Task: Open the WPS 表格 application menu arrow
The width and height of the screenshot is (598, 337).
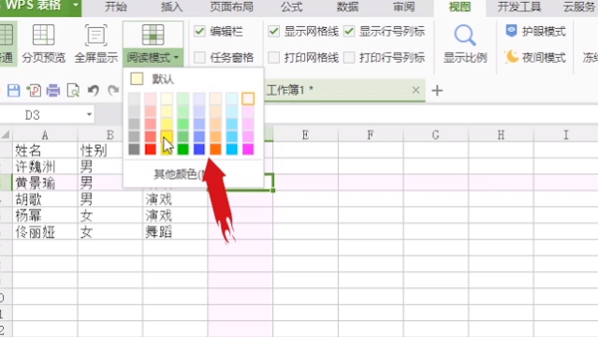Action: (x=76, y=6)
